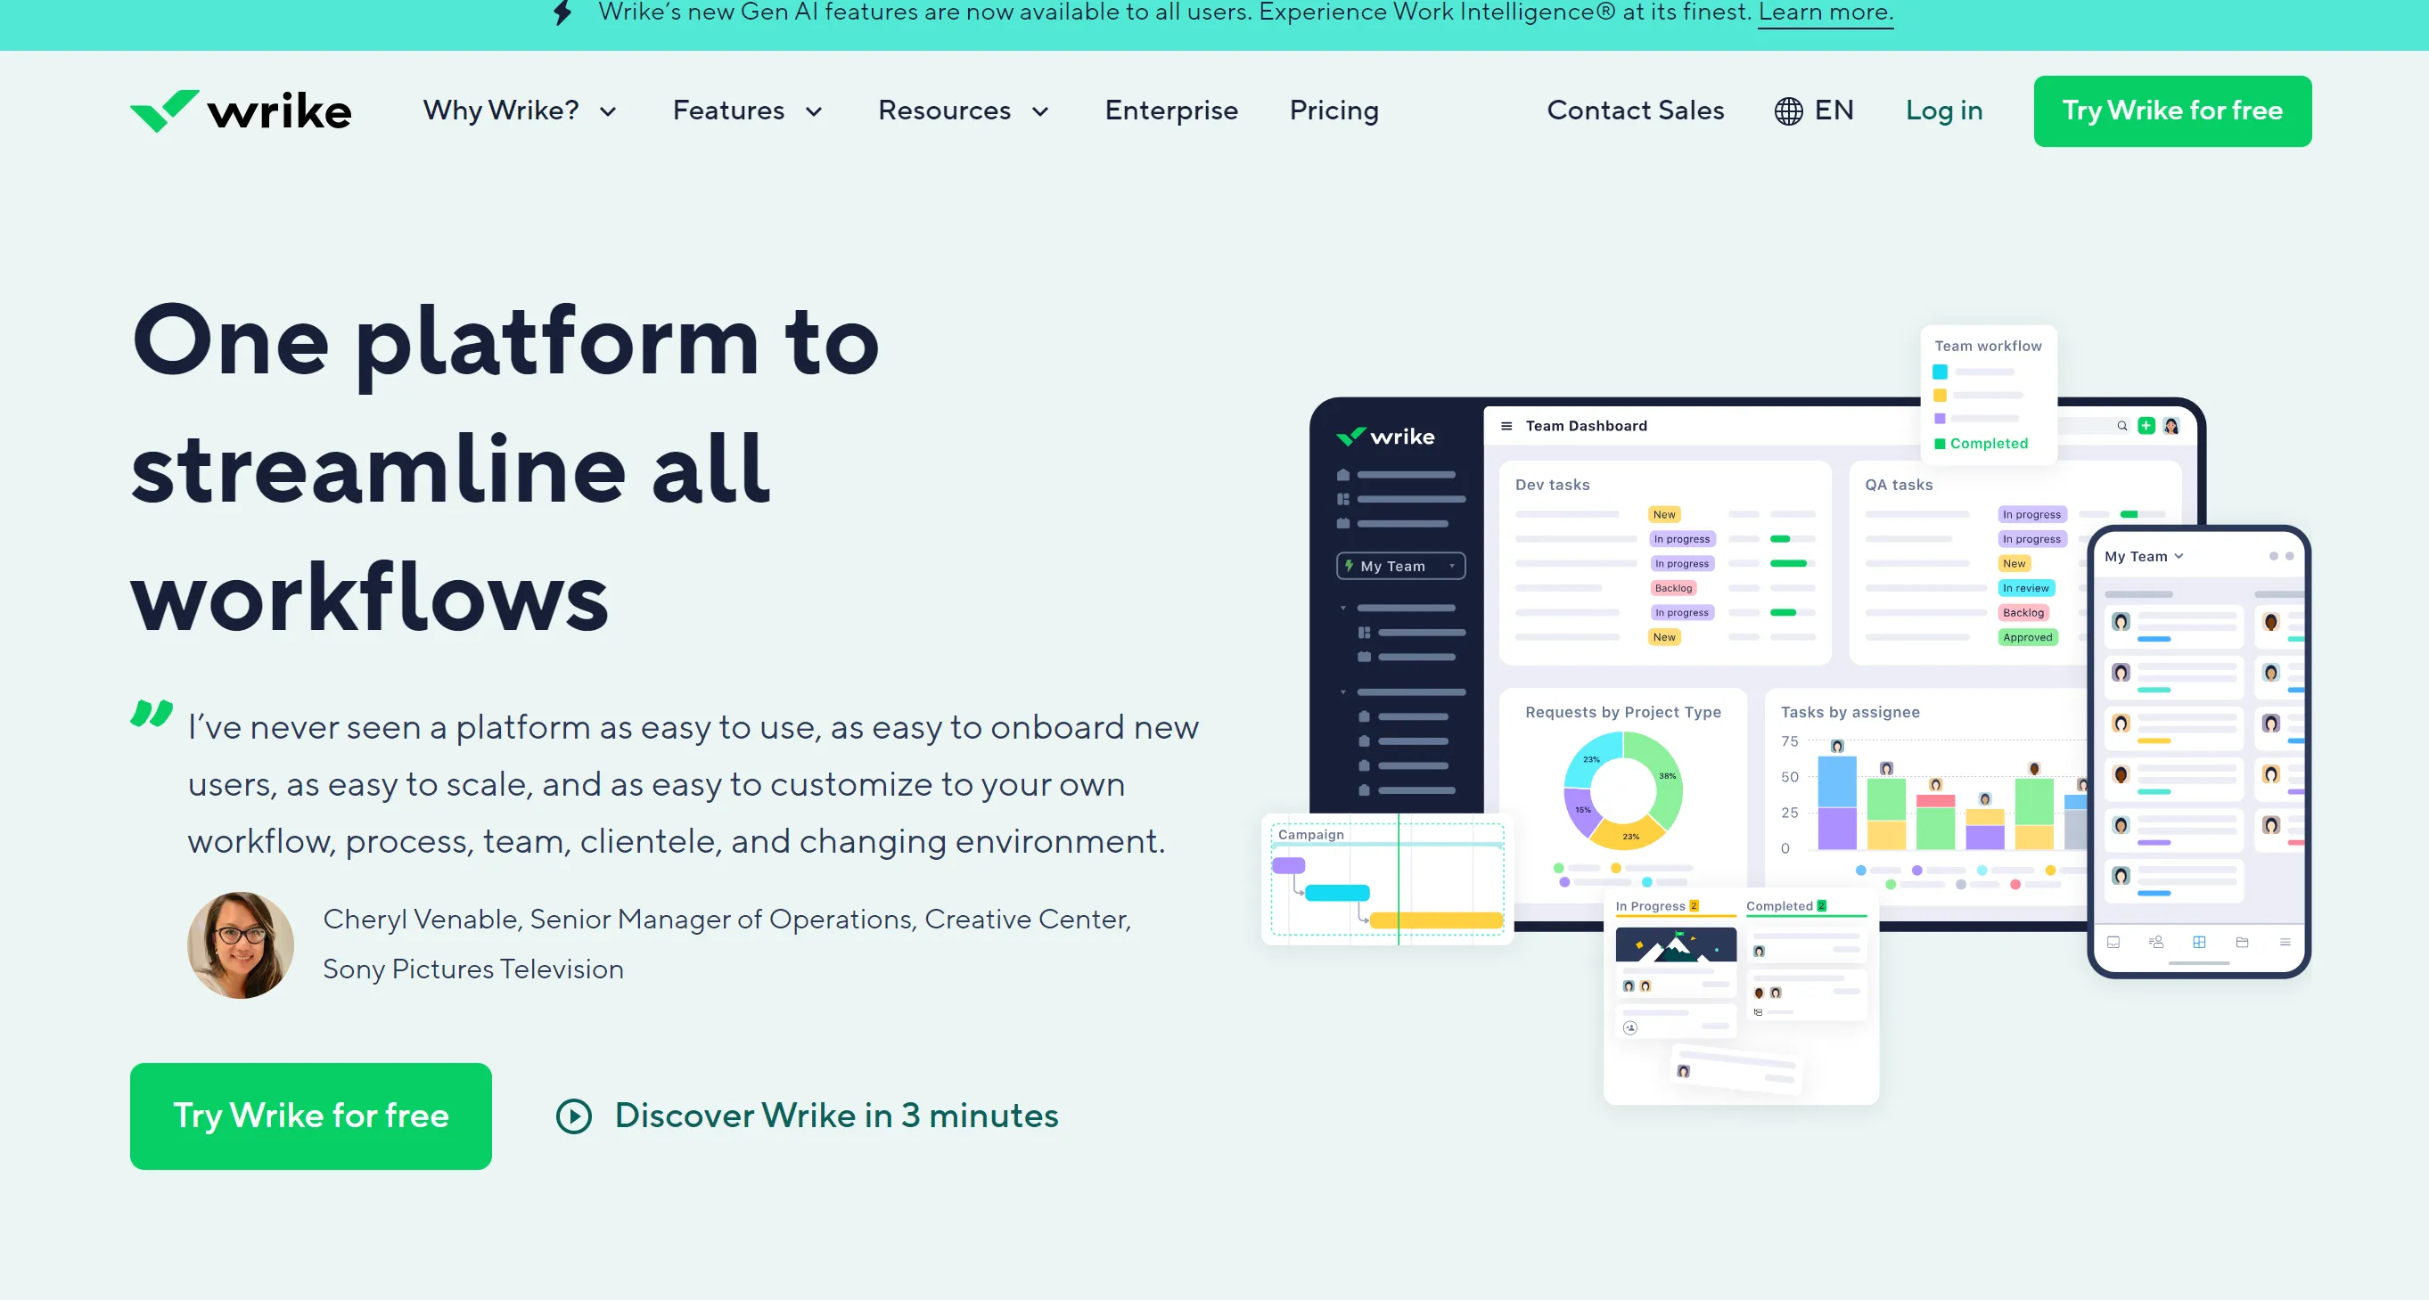The width and height of the screenshot is (2429, 1300).
Task: Open the My Team chevron on the mobile mockup
Action: (x=2179, y=556)
